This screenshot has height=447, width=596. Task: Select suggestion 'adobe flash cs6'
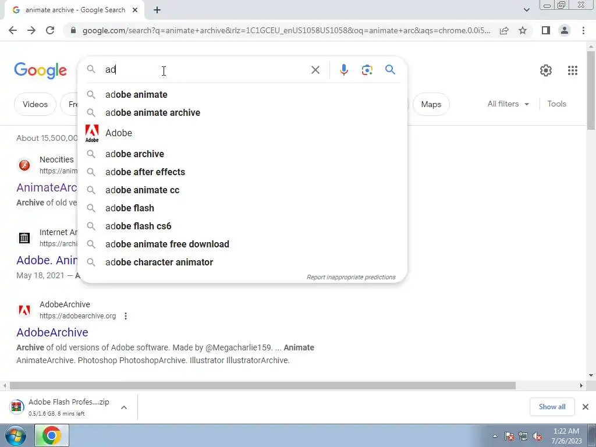(x=243, y=226)
